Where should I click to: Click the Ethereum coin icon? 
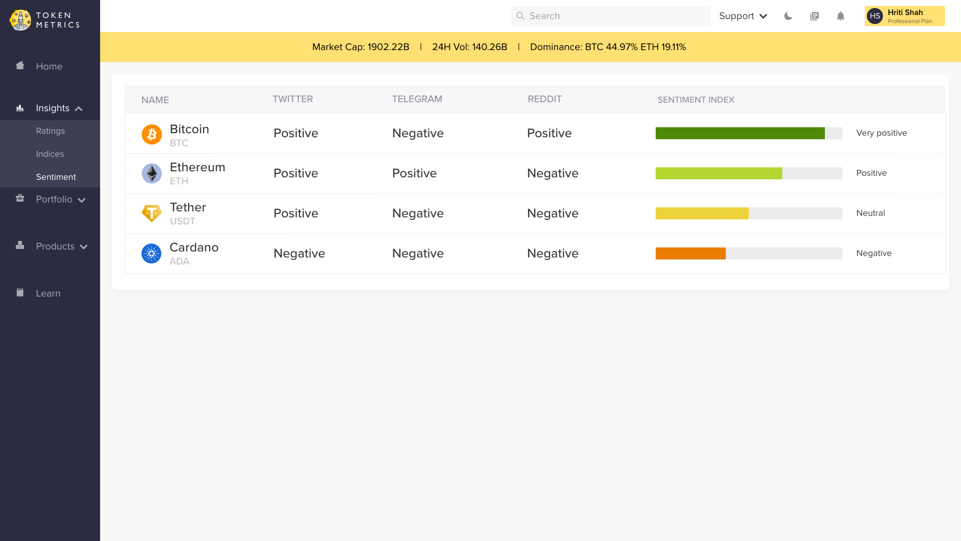(x=152, y=174)
